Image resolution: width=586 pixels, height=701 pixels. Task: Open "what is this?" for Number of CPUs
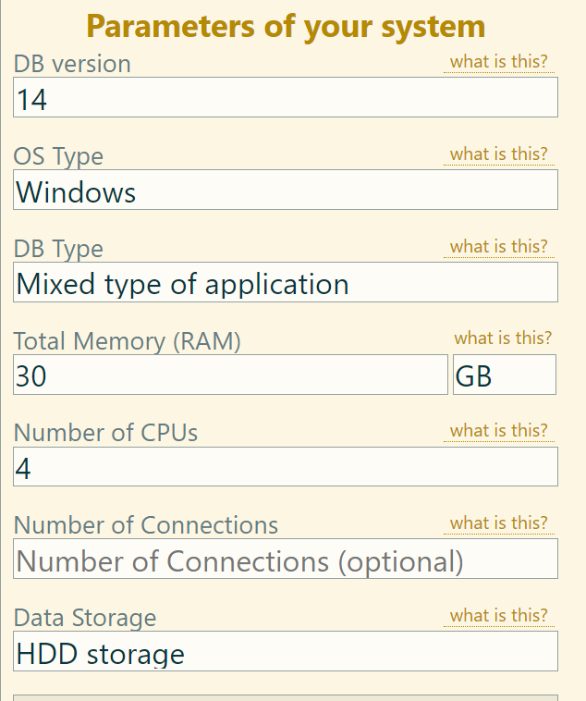[x=498, y=430]
